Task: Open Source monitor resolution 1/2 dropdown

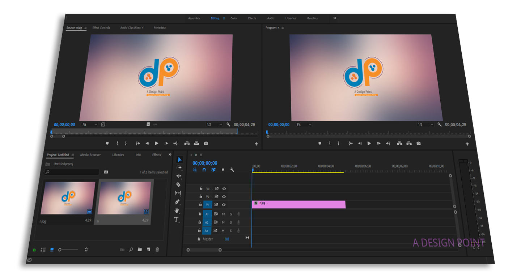Action: tap(214, 125)
